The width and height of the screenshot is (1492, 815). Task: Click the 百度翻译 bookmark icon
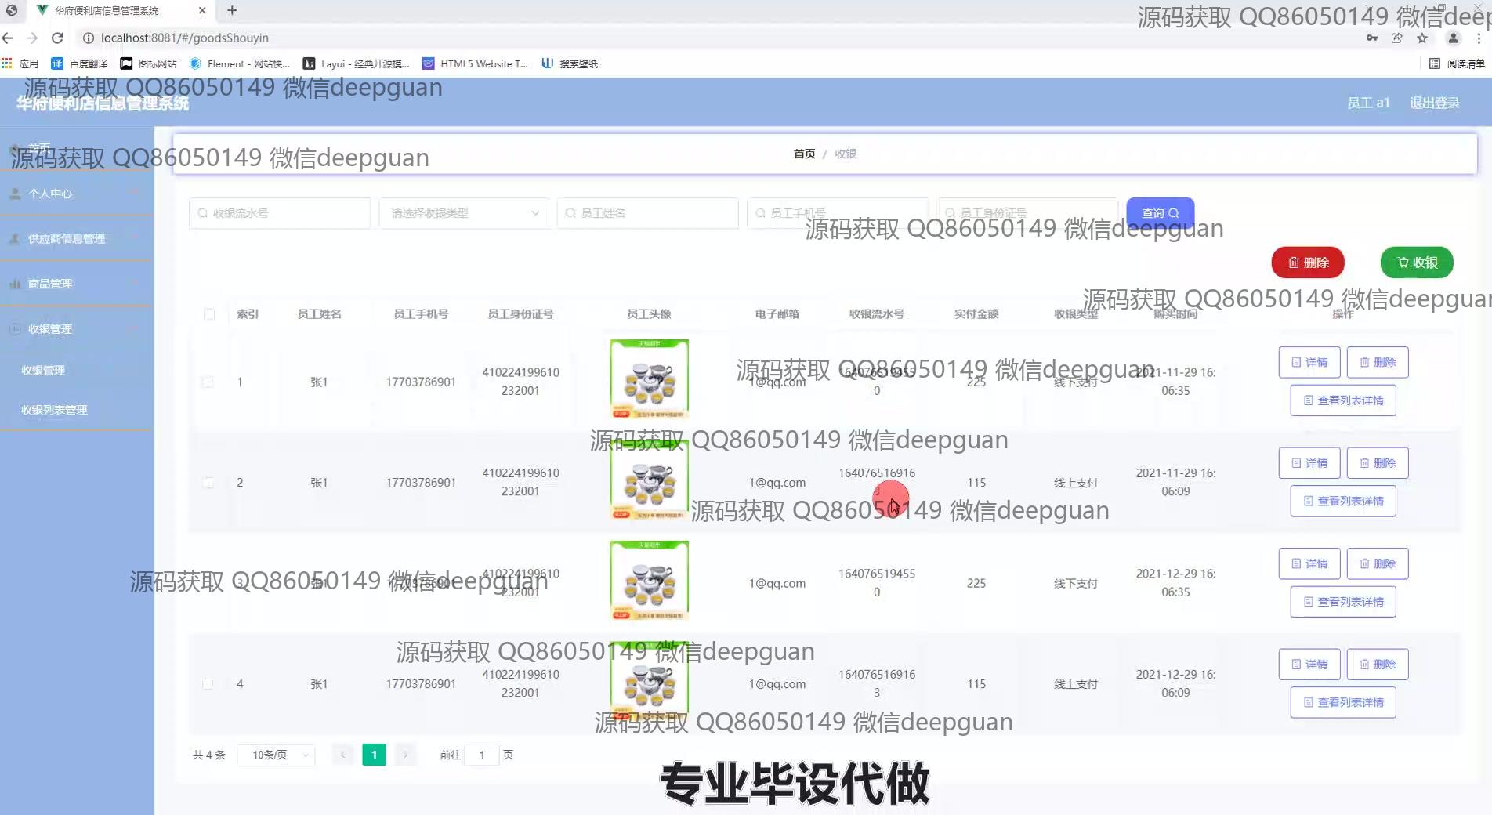click(x=57, y=63)
